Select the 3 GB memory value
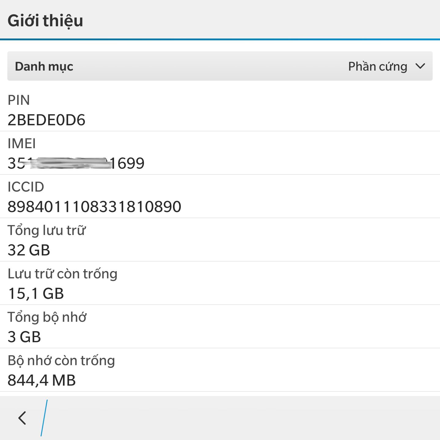440x440 pixels. (24, 337)
